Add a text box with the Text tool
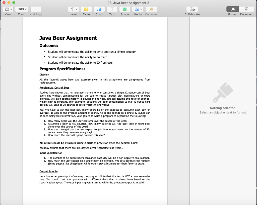 [112, 9]
